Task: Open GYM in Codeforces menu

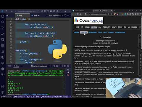Action: (100, 27)
